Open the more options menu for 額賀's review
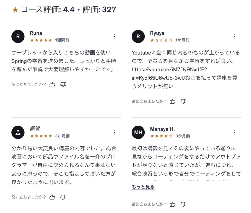The width and height of the screenshot is (251, 213). pyautogui.click(x=114, y=132)
